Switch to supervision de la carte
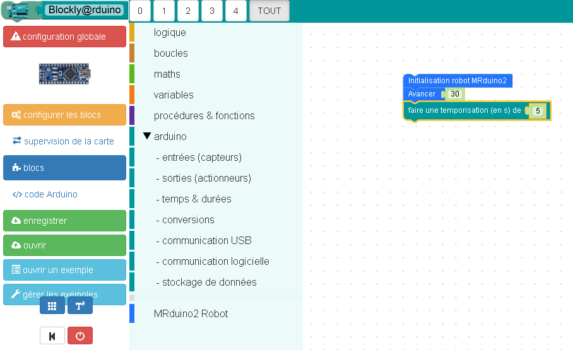The image size is (573, 350). coord(64,141)
